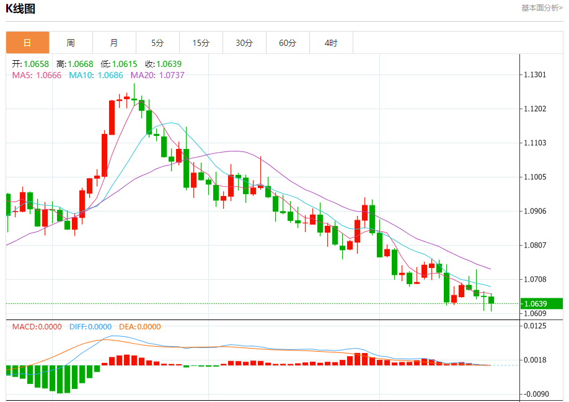Image resolution: width=569 pixels, height=402 pixels.
Task: Click the K线图 title heading
Action: (x=20, y=8)
